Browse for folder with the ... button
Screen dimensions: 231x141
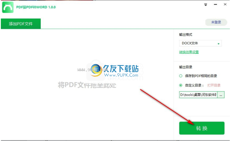point(221,95)
